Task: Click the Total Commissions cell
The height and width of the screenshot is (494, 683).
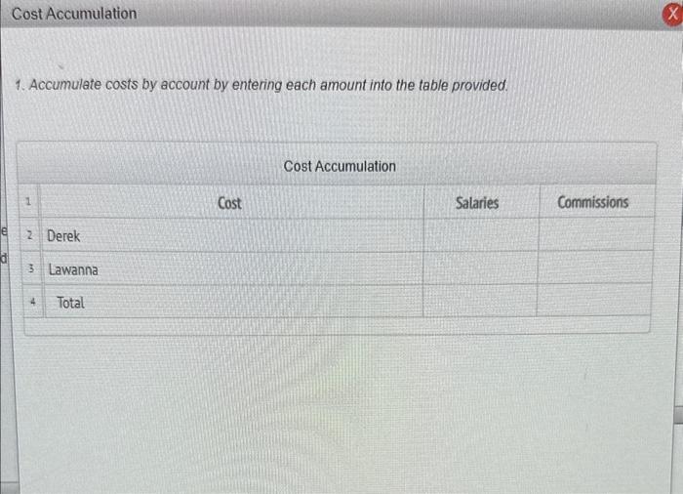Action: click(594, 300)
